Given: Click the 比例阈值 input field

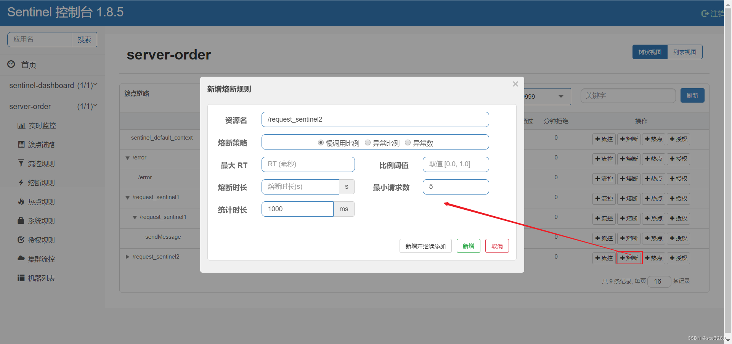Looking at the screenshot, I should point(456,164).
